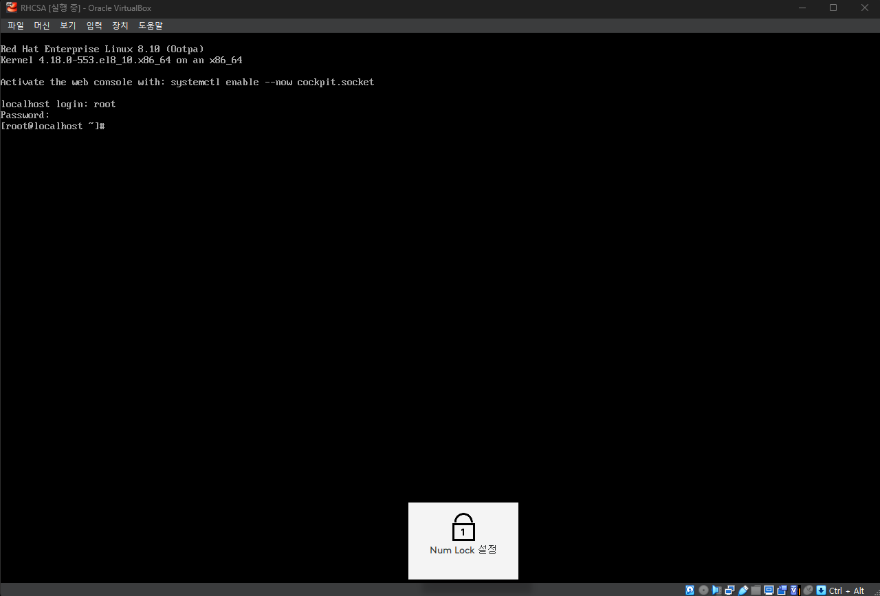Open the hard disk activity indicator

coord(690,590)
